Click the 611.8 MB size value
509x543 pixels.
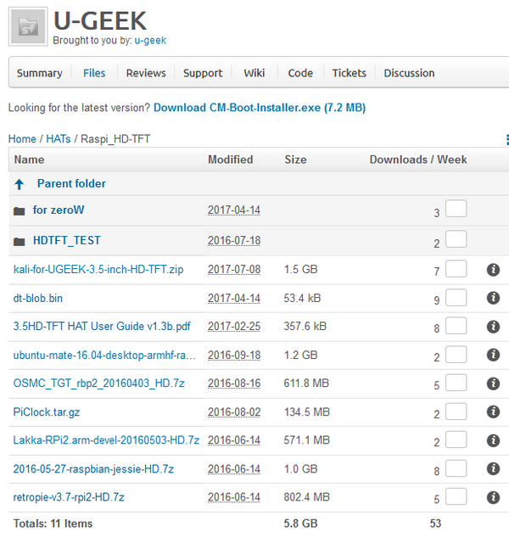[306, 383]
